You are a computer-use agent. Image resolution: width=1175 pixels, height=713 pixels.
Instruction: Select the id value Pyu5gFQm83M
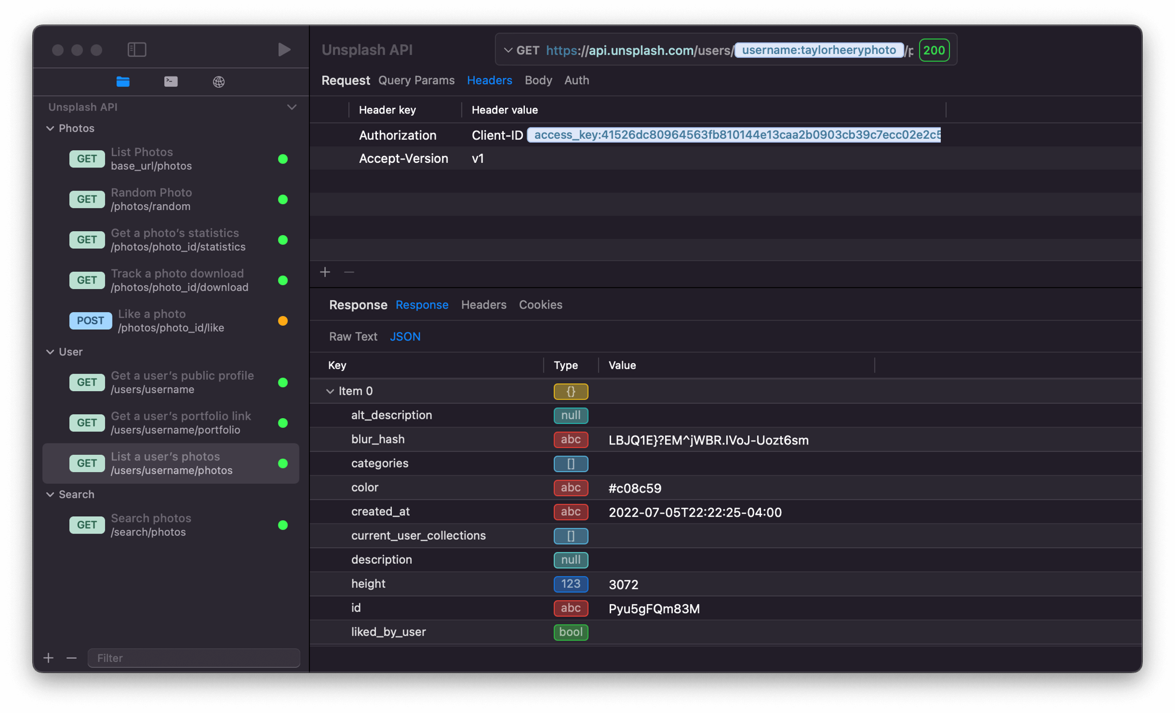(x=654, y=609)
